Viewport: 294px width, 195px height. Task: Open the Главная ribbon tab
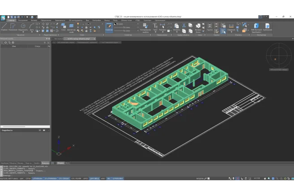11,20
